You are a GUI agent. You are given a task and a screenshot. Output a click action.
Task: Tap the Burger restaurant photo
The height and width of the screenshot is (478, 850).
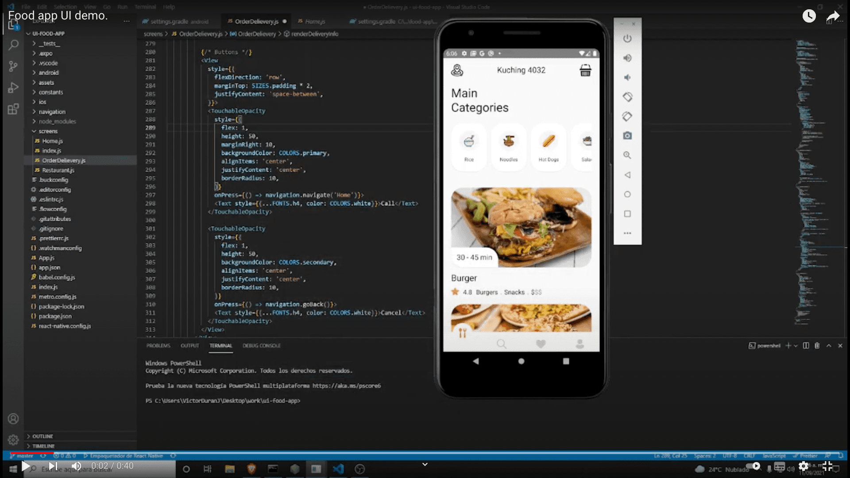(x=521, y=227)
